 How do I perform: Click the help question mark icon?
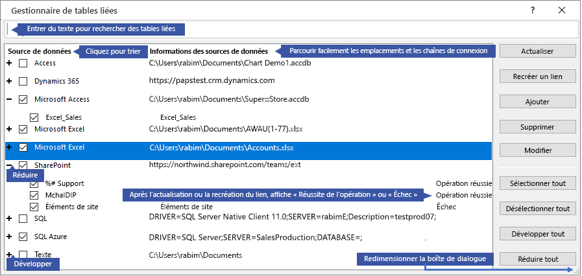coord(533,11)
